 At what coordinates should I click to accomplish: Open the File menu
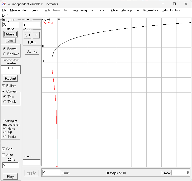(x=4, y=10)
